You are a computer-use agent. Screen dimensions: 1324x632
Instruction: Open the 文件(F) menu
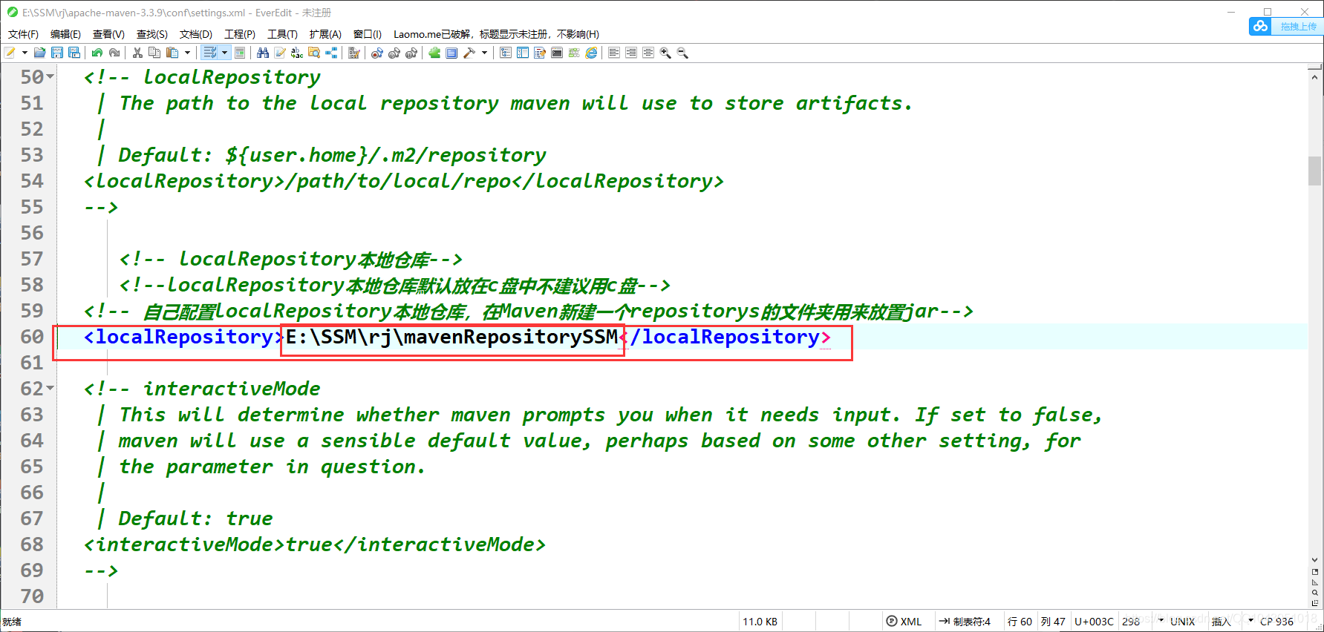23,34
